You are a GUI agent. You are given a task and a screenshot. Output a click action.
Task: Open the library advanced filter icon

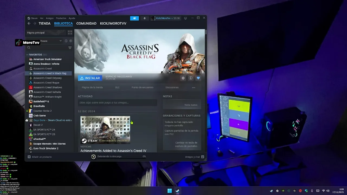click(70, 48)
